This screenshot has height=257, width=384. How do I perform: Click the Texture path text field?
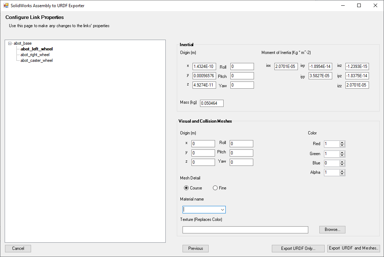[x=245, y=230]
